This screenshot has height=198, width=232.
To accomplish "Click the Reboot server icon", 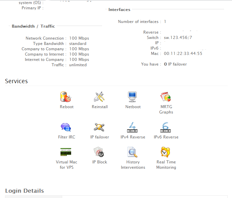I will [x=66, y=97].
